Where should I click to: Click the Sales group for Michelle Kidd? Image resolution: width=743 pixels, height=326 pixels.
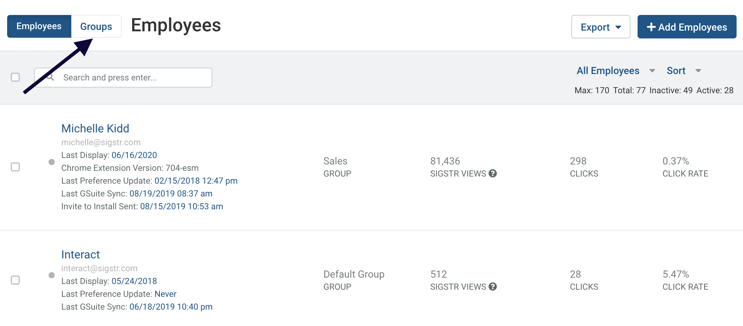pos(335,161)
